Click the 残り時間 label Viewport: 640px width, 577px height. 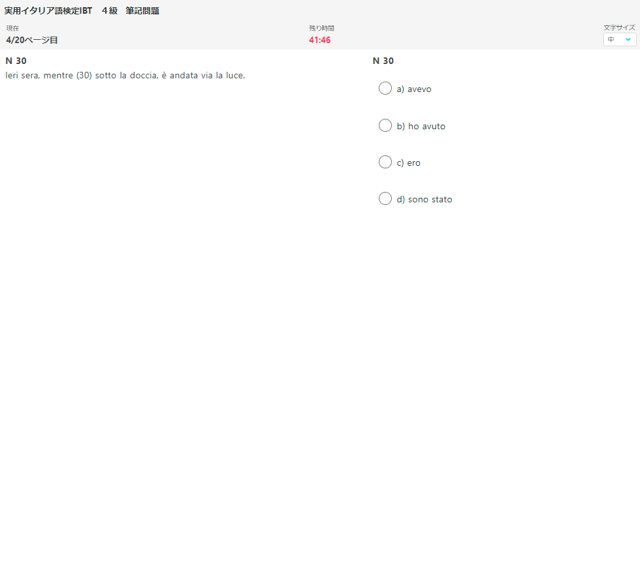coord(321,28)
